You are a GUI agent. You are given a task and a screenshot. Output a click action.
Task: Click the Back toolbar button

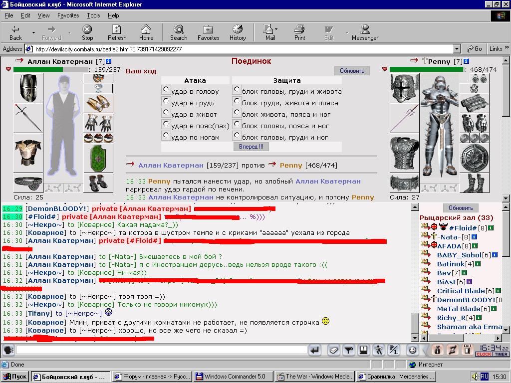[15, 32]
